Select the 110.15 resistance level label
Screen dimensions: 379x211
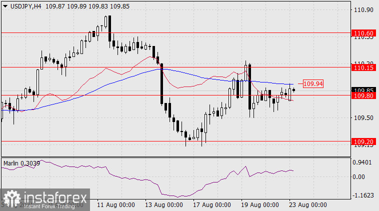(363, 67)
